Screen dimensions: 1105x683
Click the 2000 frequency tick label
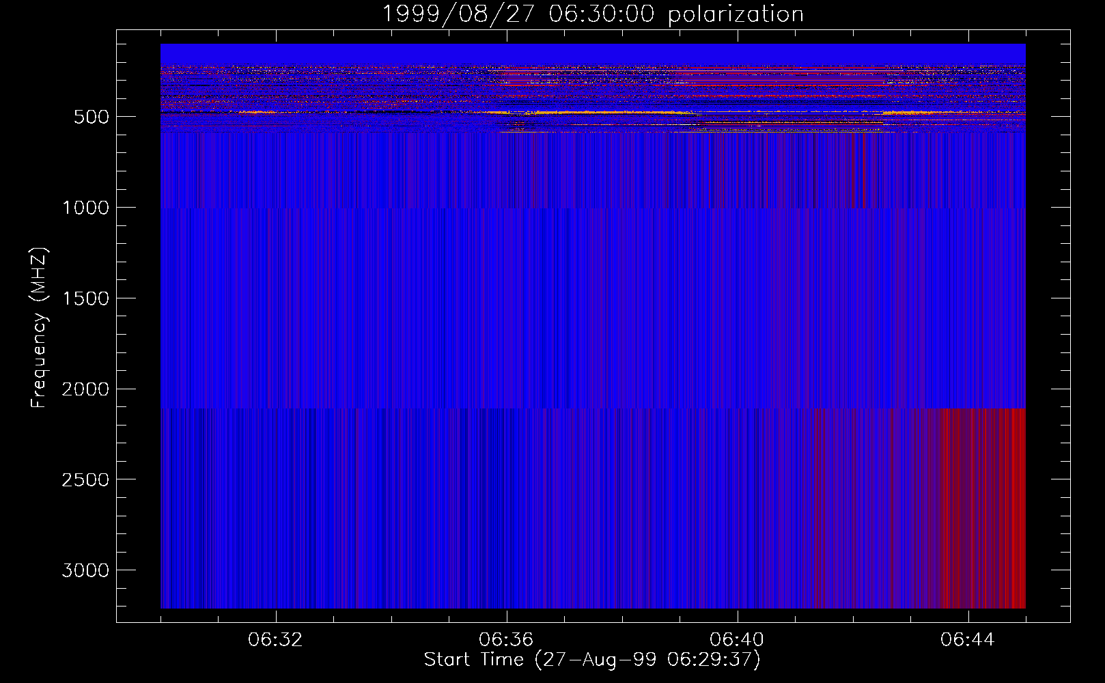point(85,389)
